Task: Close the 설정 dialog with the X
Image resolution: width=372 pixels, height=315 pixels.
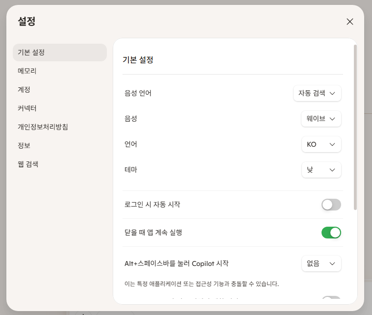Action: [349, 22]
